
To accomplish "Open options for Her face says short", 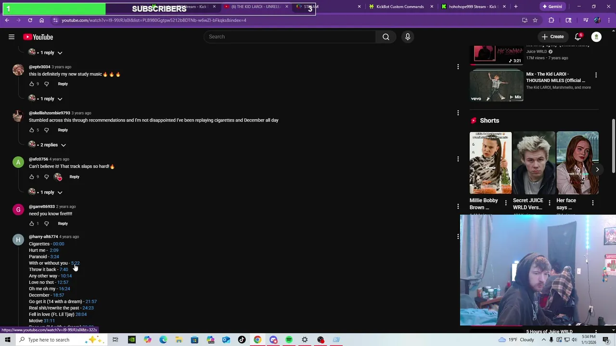I will coord(592,203).
